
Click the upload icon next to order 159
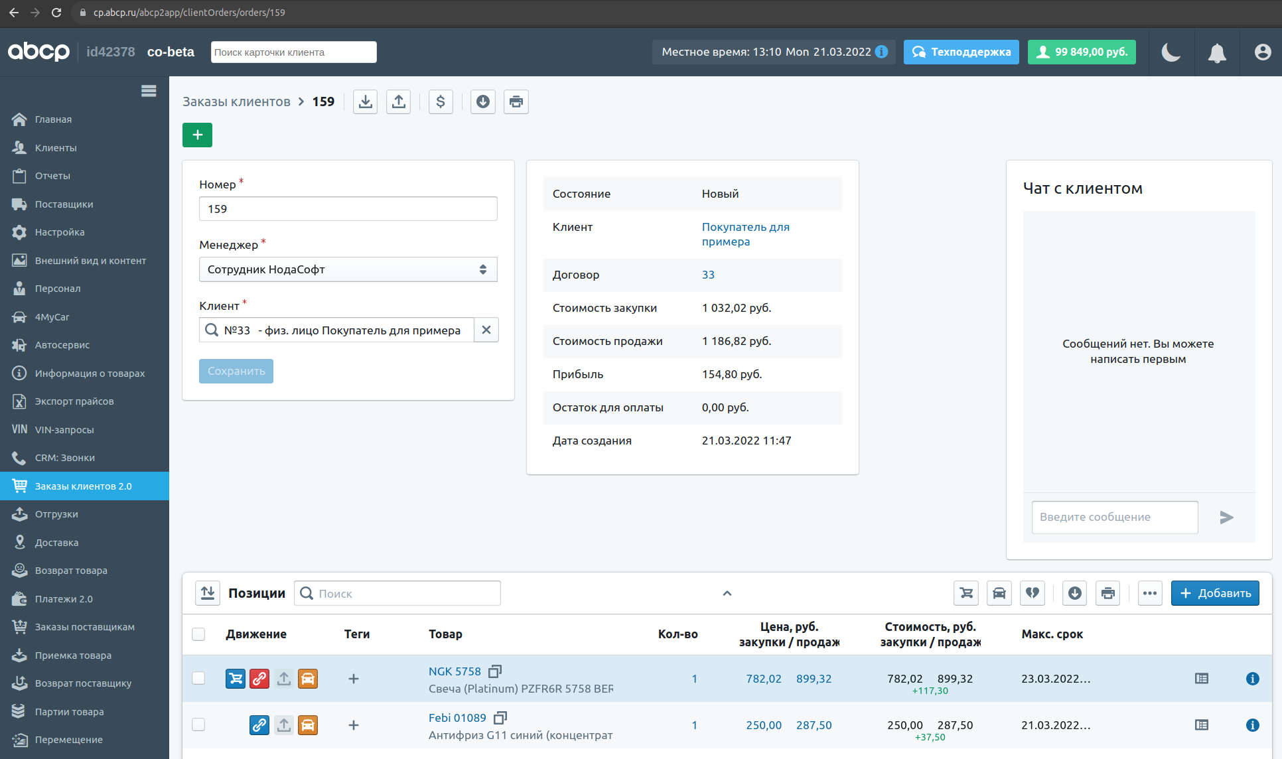(x=398, y=102)
